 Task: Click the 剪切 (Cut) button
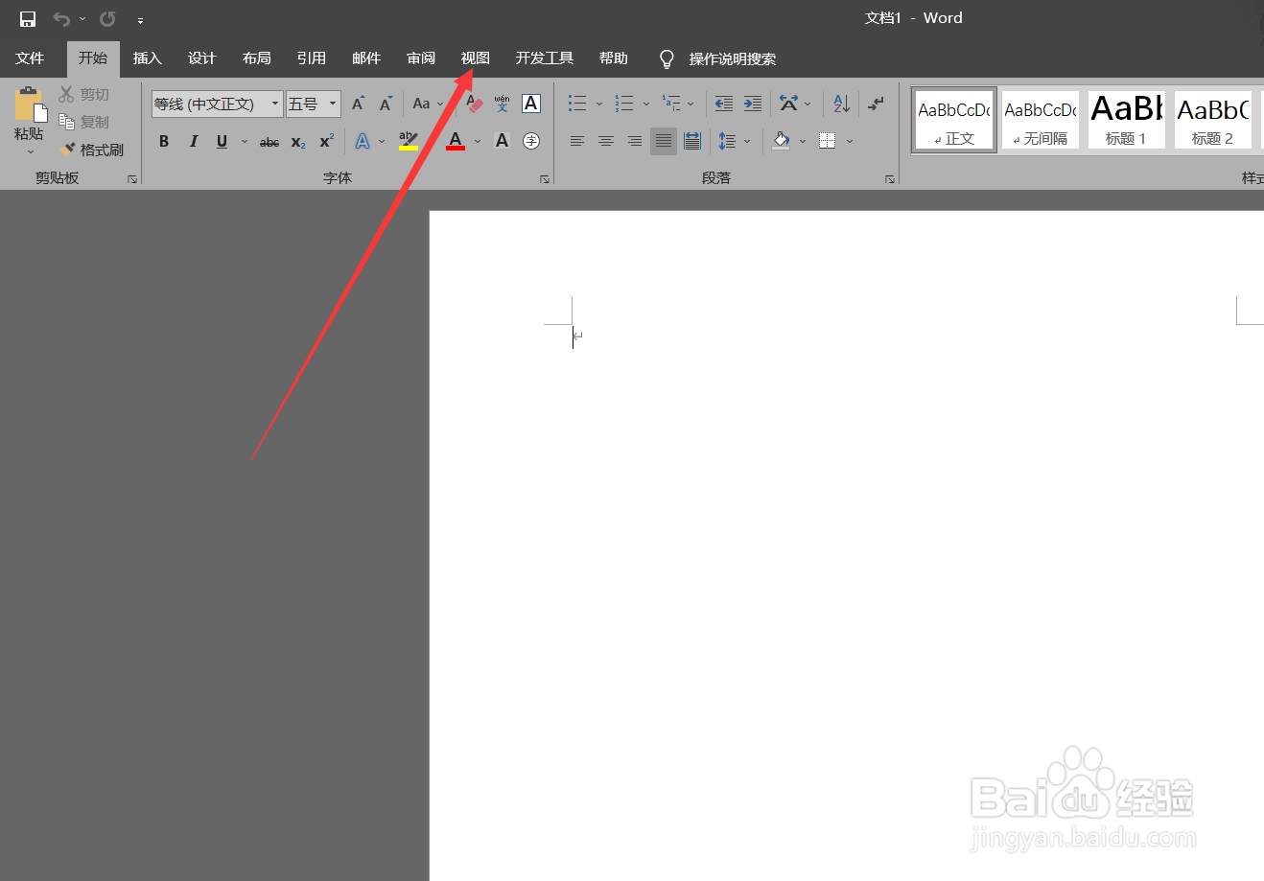point(84,94)
